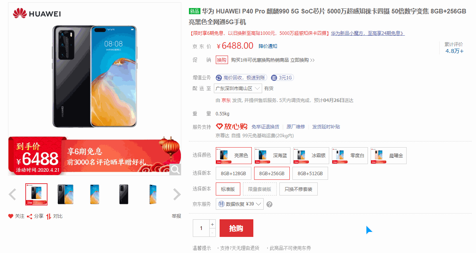Click the red 抢购 buy button
The width and height of the screenshot is (476, 253).
point(236,228)
